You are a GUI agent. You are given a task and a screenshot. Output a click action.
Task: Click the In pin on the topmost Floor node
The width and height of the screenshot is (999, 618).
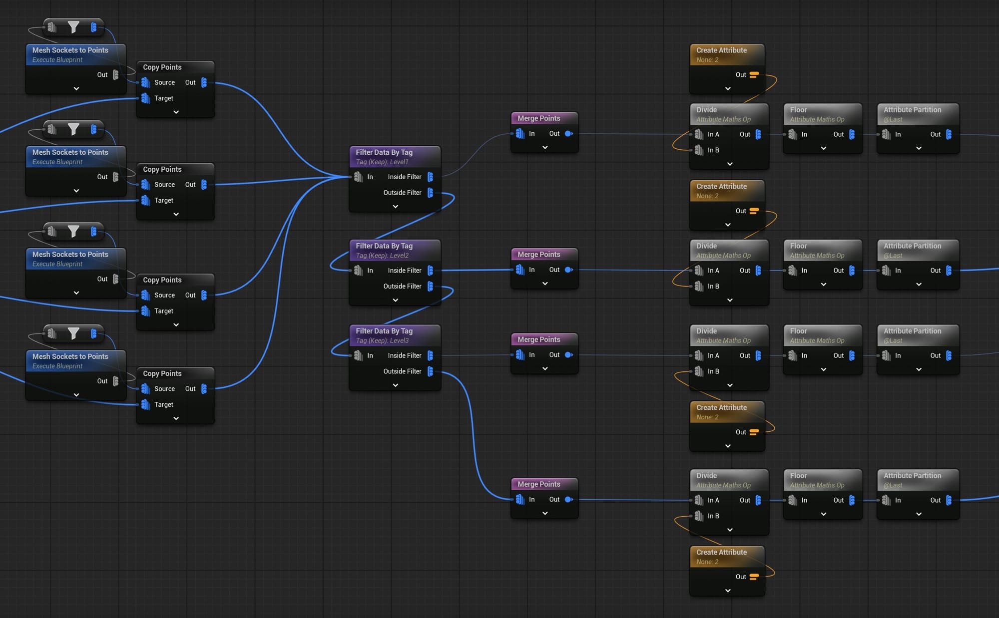[793, 134]
